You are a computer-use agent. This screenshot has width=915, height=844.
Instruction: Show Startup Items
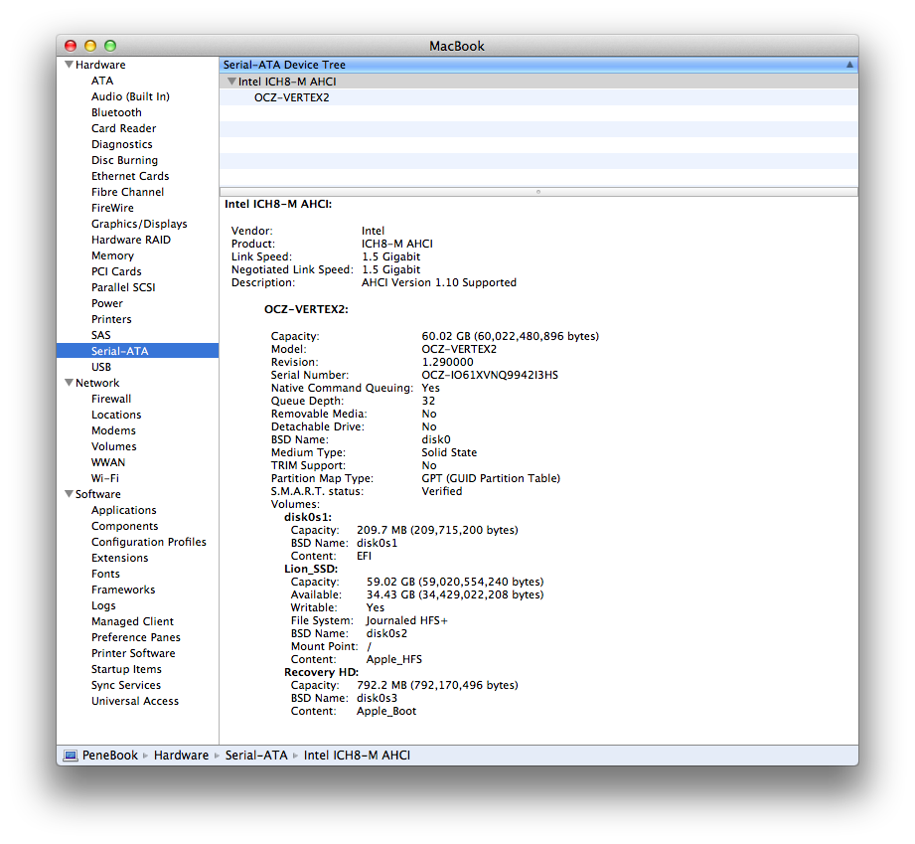pyautogui.click(x=126, y=669)
